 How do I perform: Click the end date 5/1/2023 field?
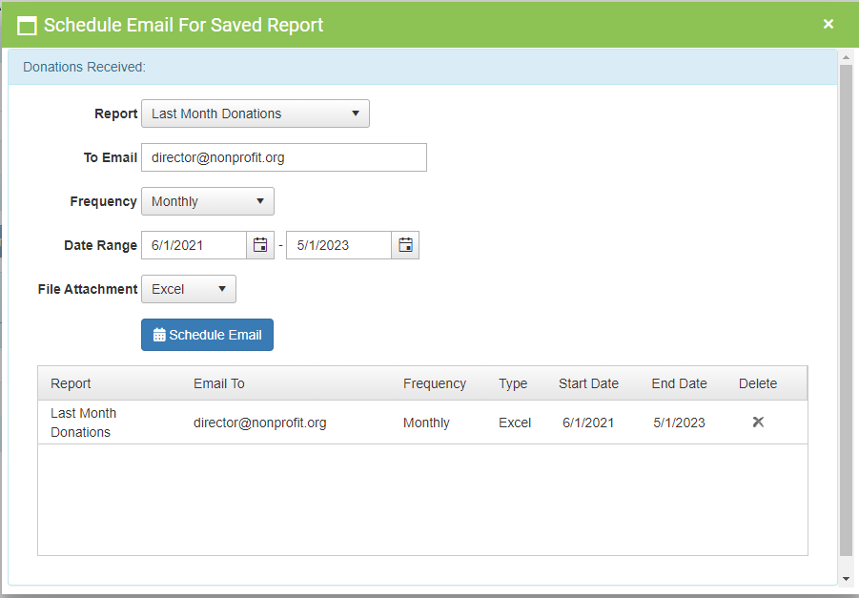click(x=339, y=245)
